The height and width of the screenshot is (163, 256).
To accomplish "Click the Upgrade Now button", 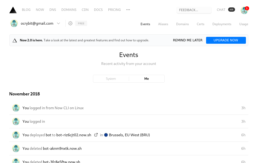I will 226,40.
